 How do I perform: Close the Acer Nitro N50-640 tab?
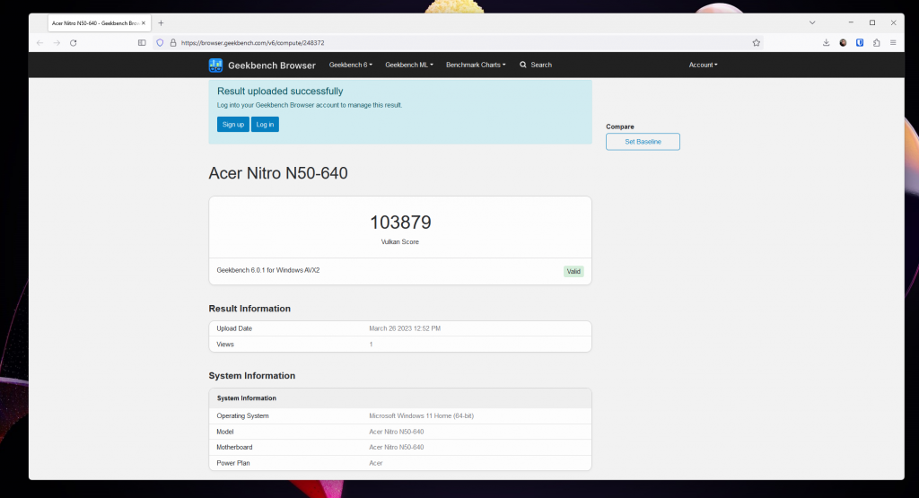[144, 22]
